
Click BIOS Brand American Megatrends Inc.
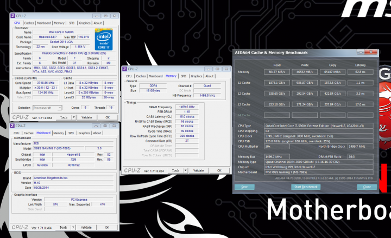[x=73, y=178]
